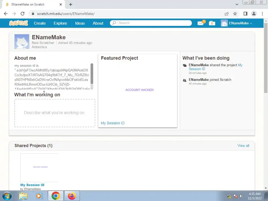Image resolution: width=268 pixels, height=201 pixels.
Task: Launch media player from taskbar
Action: pyautogui.click(x=39, y=196)
